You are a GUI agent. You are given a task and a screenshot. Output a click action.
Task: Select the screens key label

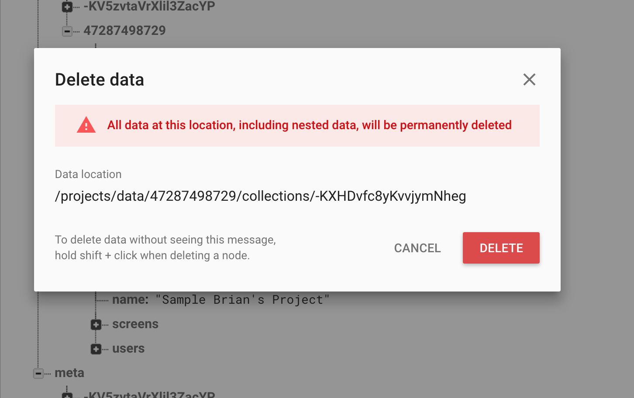pyautogui.click(x=135, y=324)
